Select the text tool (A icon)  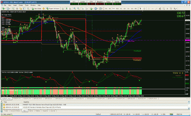point(167,9)
